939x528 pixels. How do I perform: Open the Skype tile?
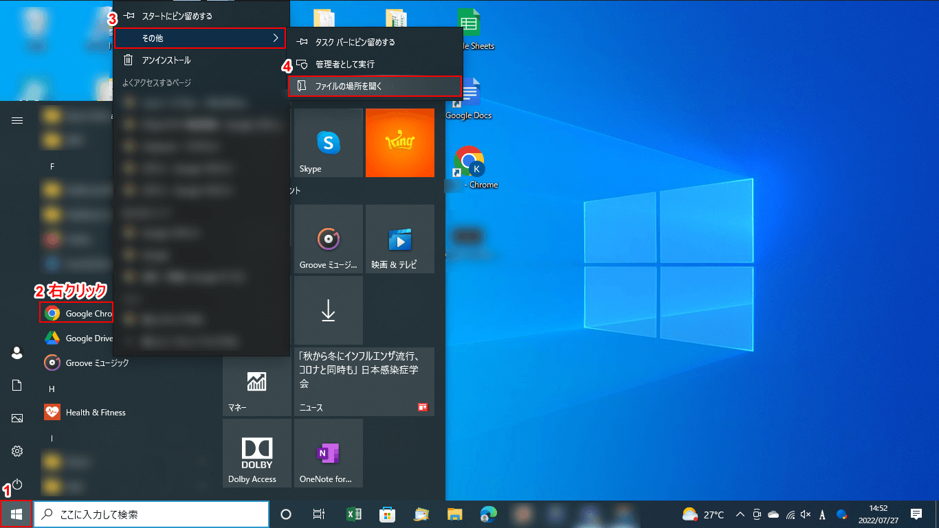[329, 143]
